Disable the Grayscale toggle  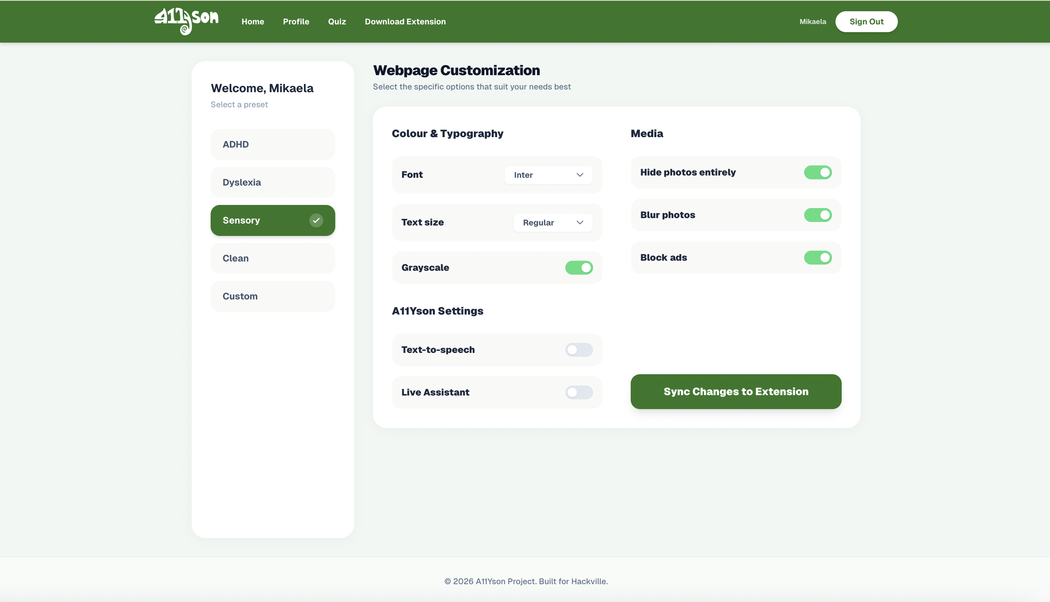pyautogui.click(x=579, y=268)
